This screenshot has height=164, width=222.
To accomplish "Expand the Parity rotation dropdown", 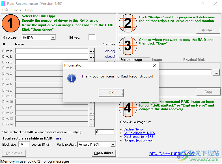I will click(113, 144).
